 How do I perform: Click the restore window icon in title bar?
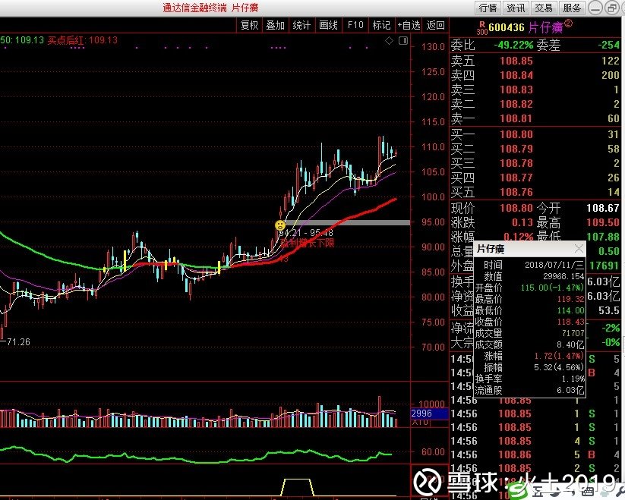[612, 8]
